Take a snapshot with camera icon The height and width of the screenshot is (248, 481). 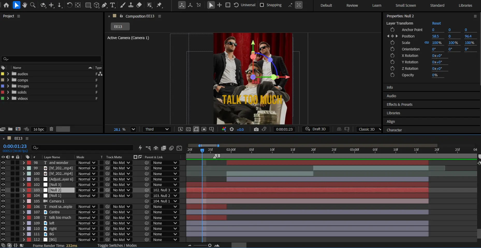click(256, 129)
